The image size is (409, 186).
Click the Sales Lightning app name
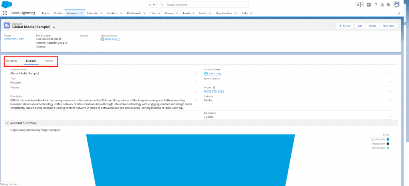[23, 13]
